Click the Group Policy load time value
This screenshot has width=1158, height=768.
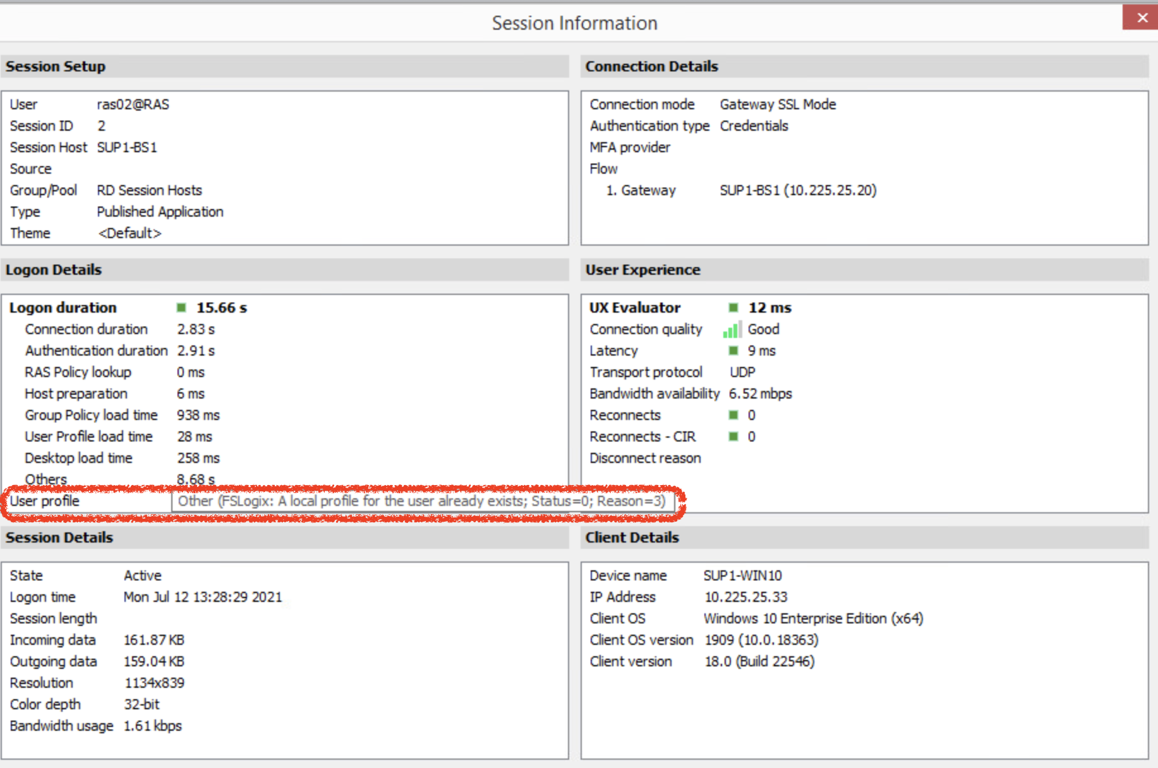[198, 415]
